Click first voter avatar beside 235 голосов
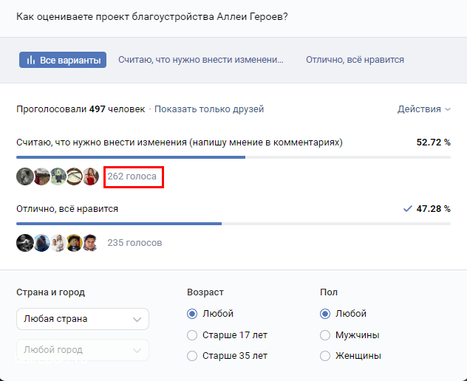 [x=25, y=243]
